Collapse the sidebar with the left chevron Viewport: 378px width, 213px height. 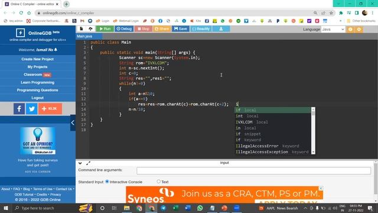[x=73, y=122]
